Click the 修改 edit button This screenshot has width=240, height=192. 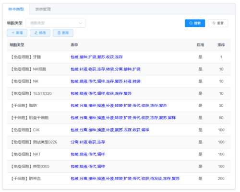40,33
